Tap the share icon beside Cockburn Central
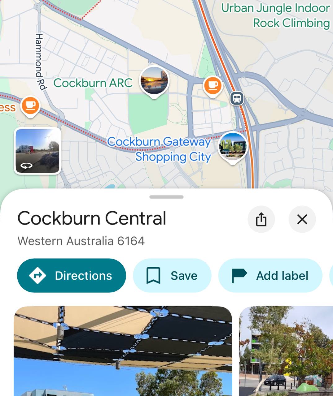 click(261, 219)
